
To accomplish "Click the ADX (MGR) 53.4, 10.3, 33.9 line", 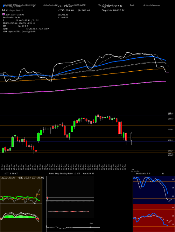I will pos(26,29).
